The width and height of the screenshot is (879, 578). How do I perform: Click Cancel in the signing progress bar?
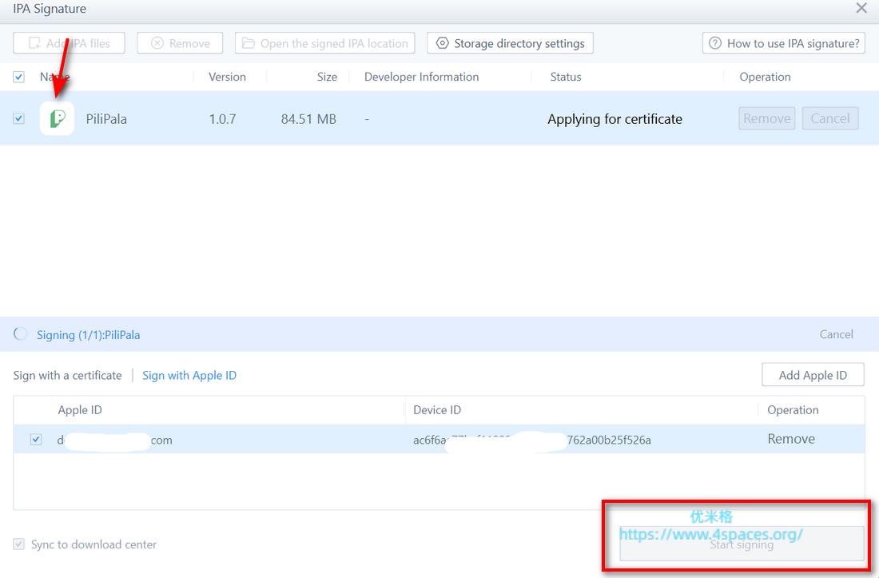(836, 334)
